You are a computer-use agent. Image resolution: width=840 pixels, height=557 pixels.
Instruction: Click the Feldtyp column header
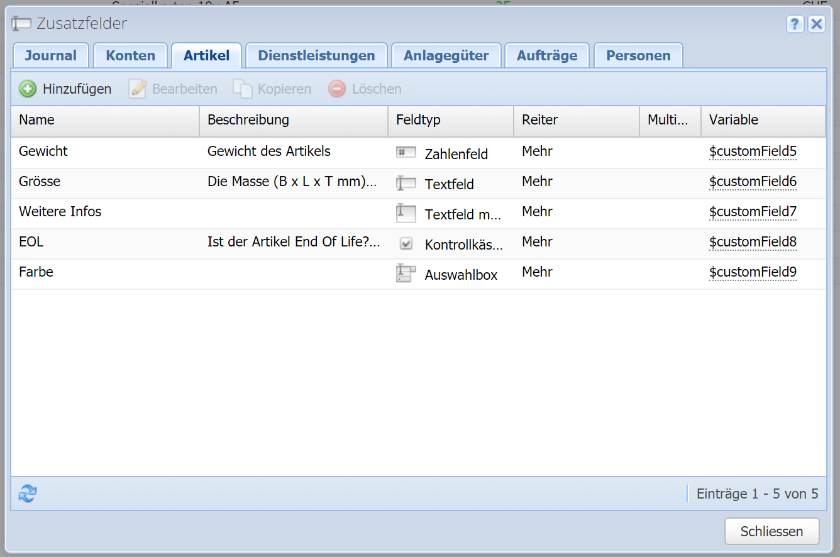[418, 120]
